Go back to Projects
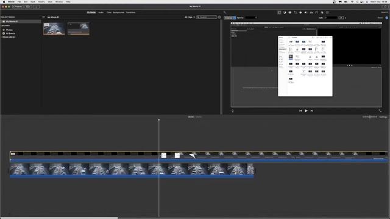This screenshot has width=390, height=219. click(18, 7)
